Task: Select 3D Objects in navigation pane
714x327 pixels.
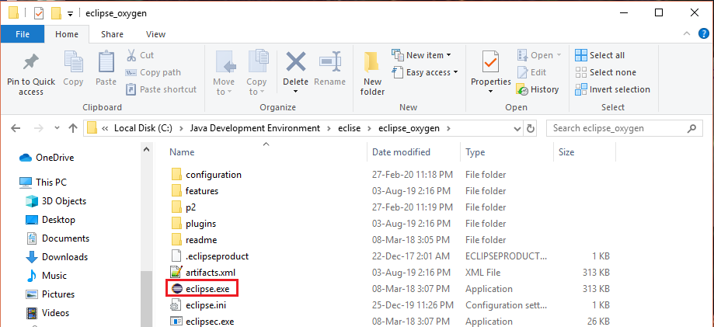Action: (56, 201)
